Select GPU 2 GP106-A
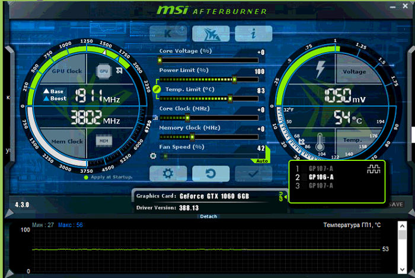This screenshot has height=278, width=415. tap(314, 177)
